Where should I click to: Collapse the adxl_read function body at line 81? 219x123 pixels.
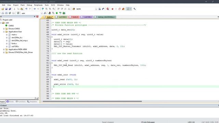(x=50, y=63)
